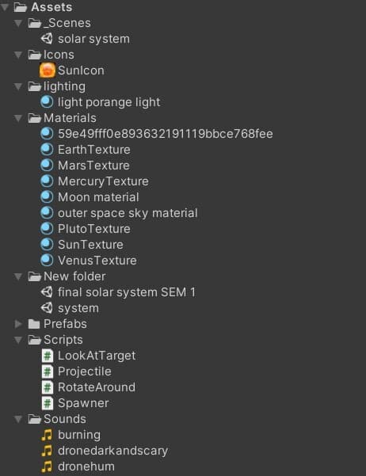Image resolution: width=366 pixels, height=476 pixels.
Task: Click the C# script icon for Projectile
Action: click(48, 371)
